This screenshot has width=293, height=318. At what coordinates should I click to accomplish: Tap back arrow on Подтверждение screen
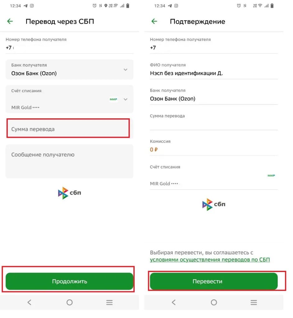click(154, 21)
